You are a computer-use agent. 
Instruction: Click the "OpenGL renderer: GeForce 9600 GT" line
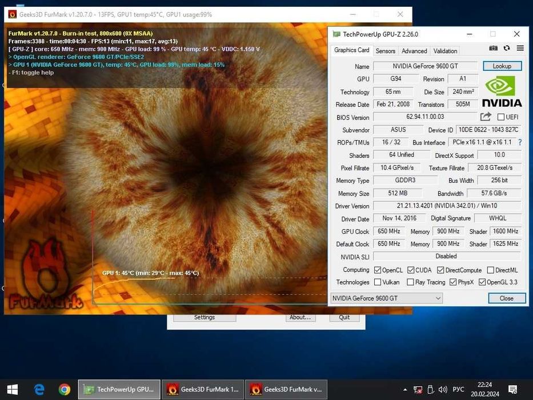(76, 57)
